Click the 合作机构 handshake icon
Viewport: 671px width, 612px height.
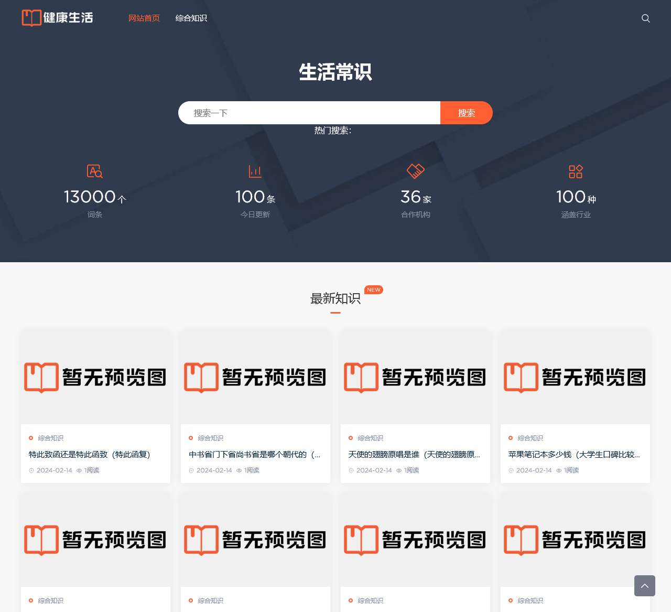[x=415, y=171]
